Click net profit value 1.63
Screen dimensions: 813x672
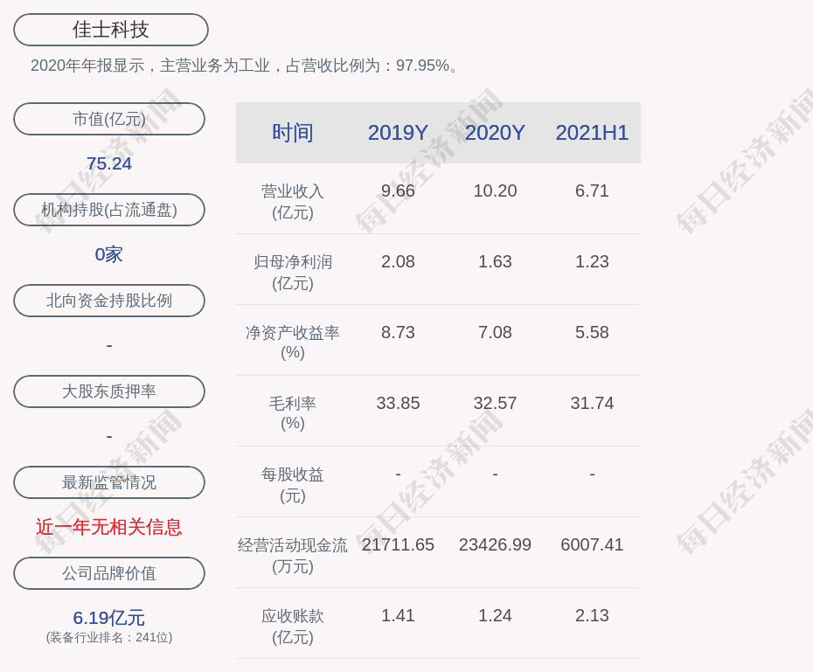point(495,261)
